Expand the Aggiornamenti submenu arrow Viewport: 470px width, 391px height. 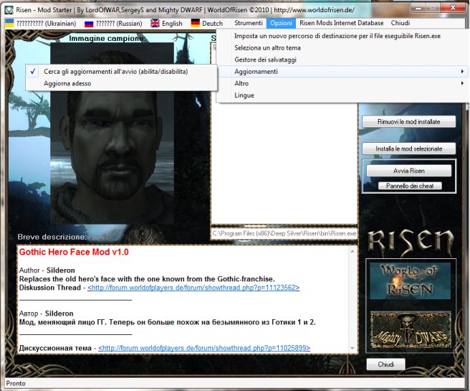click(x=462, y=72)
